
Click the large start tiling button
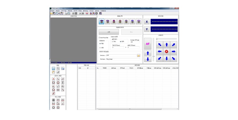tap(109, 32)
